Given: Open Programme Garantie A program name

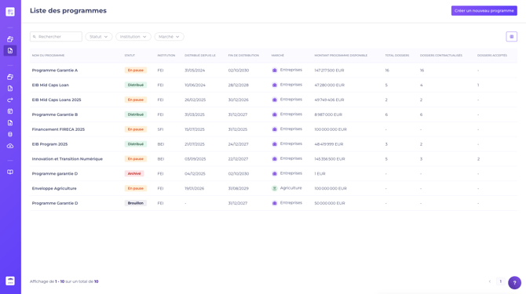Looking at the screenshot, I should (x=55, y=71).
